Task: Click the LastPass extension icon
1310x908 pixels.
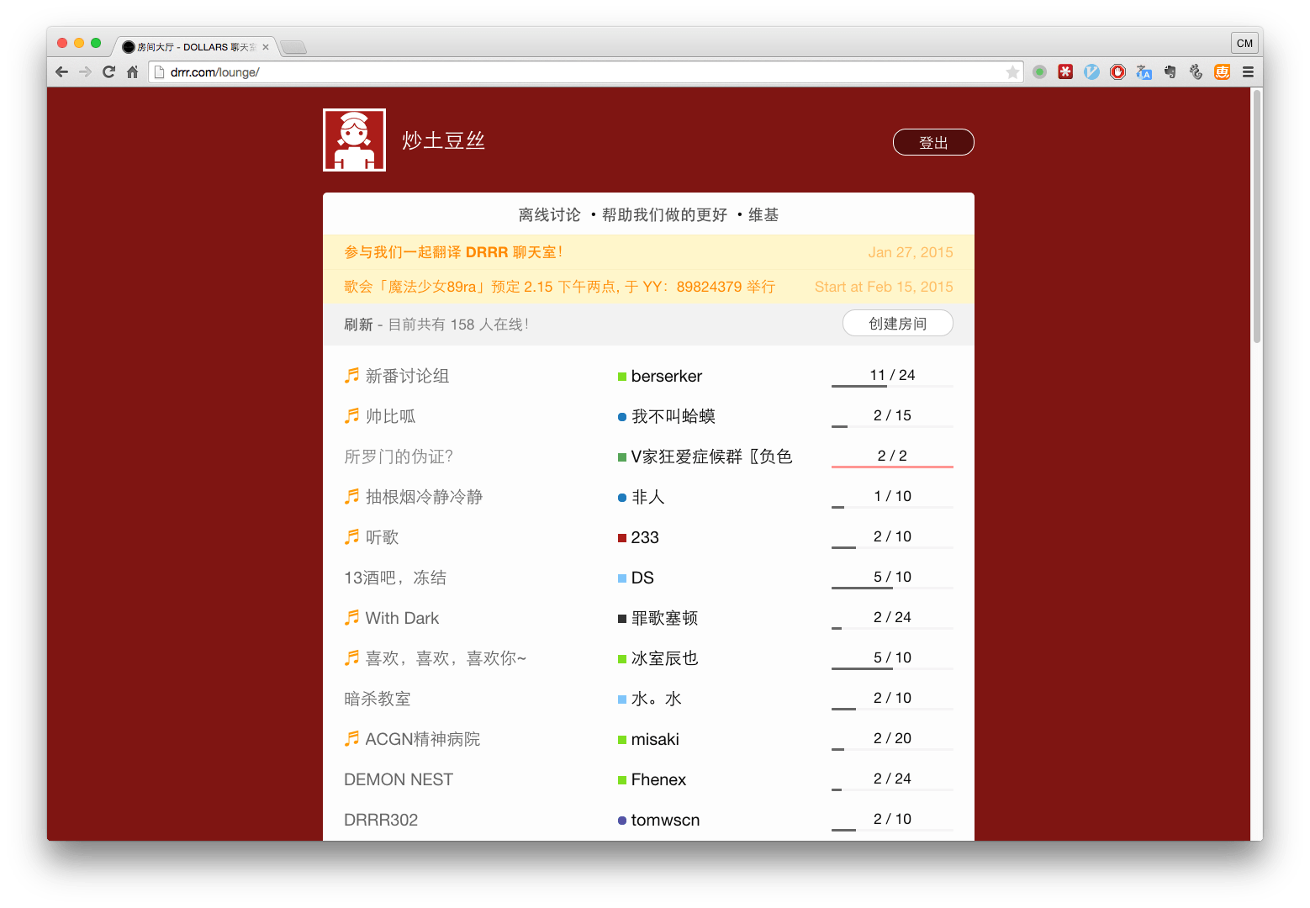Action: tap(1065, 72)
